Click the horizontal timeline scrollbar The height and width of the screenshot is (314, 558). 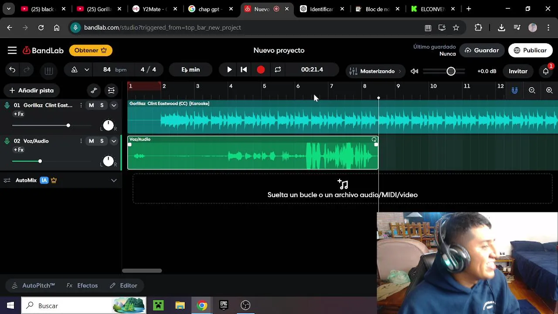pos(142,271)
